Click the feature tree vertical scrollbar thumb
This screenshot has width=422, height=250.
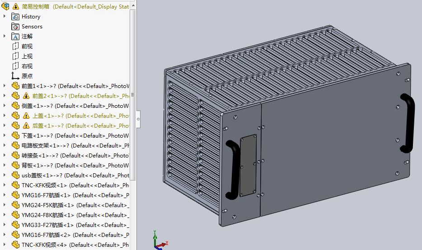(133, 95)
